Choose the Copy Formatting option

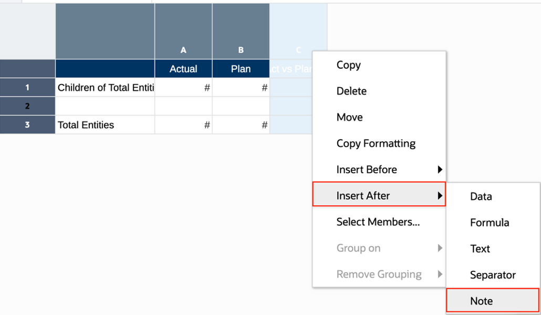[376, 144]
